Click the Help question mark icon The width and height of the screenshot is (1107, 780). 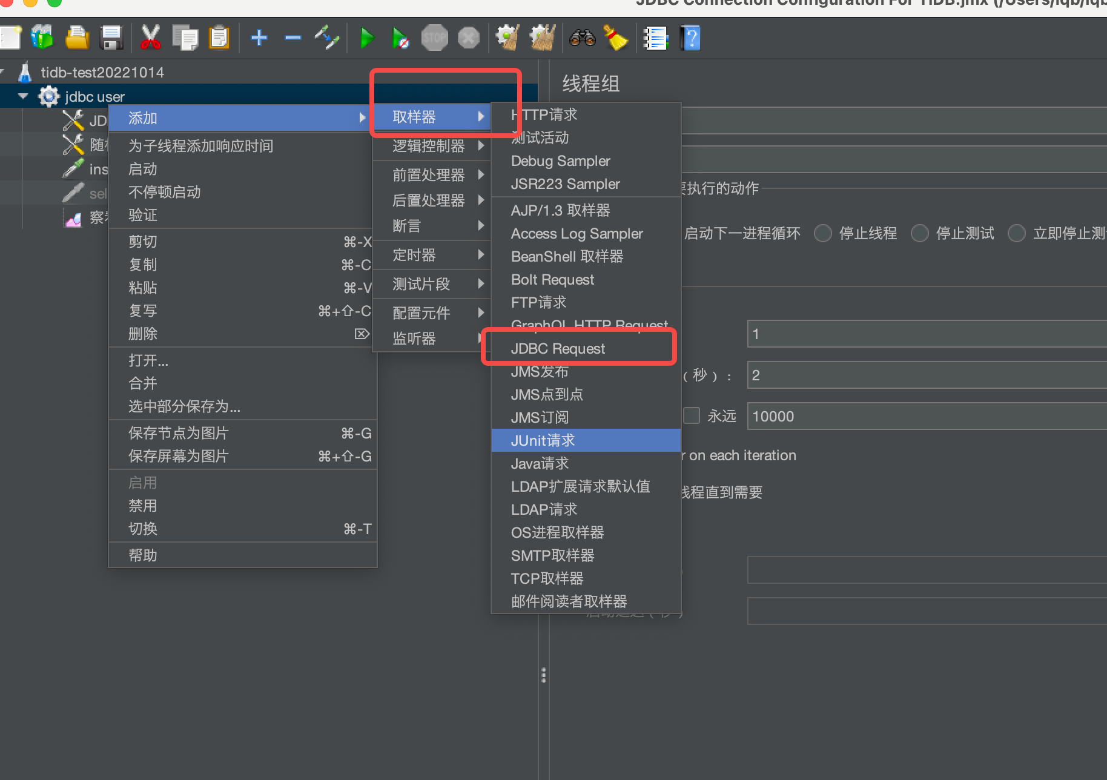coord(690,38)
